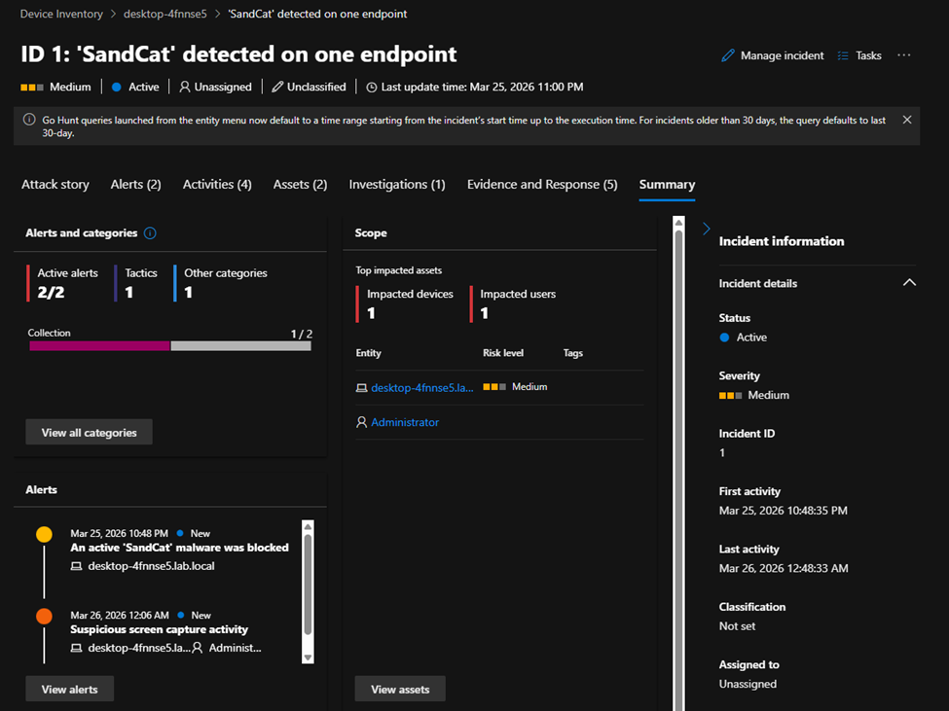This screenshot has width=949, height=711.
Task: Click the device icon next to desktop-4fnnse5 entity
Action: point(362,387)
